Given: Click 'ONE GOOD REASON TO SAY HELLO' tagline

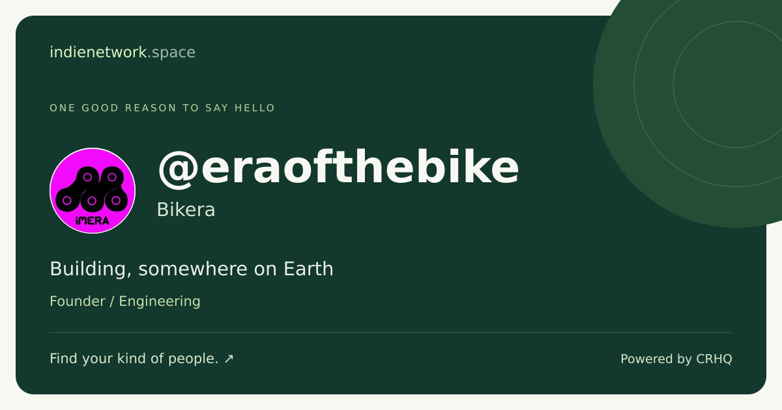Looking at the screenshot, I should pyautogui.click(x=163, y=108).
